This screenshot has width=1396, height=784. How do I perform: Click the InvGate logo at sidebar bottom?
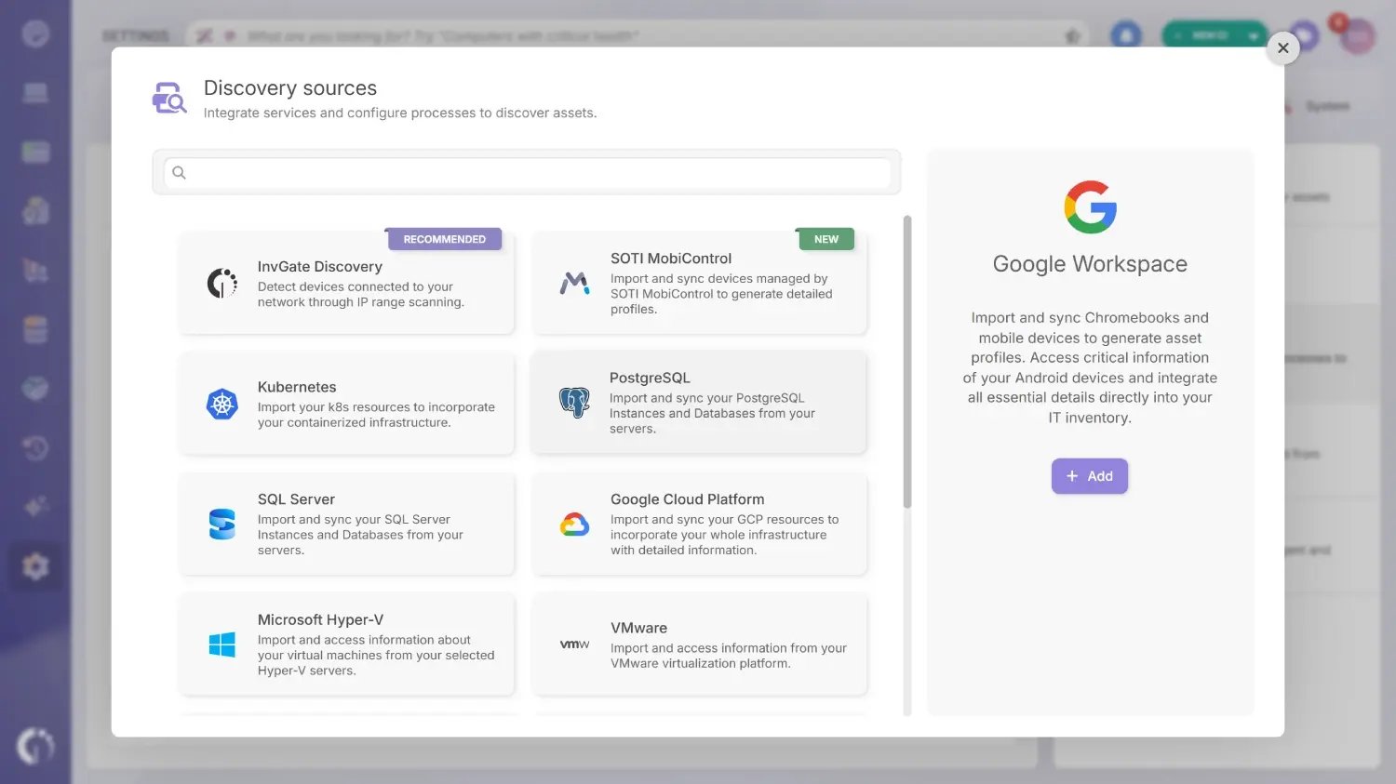(x=35, y=746)
